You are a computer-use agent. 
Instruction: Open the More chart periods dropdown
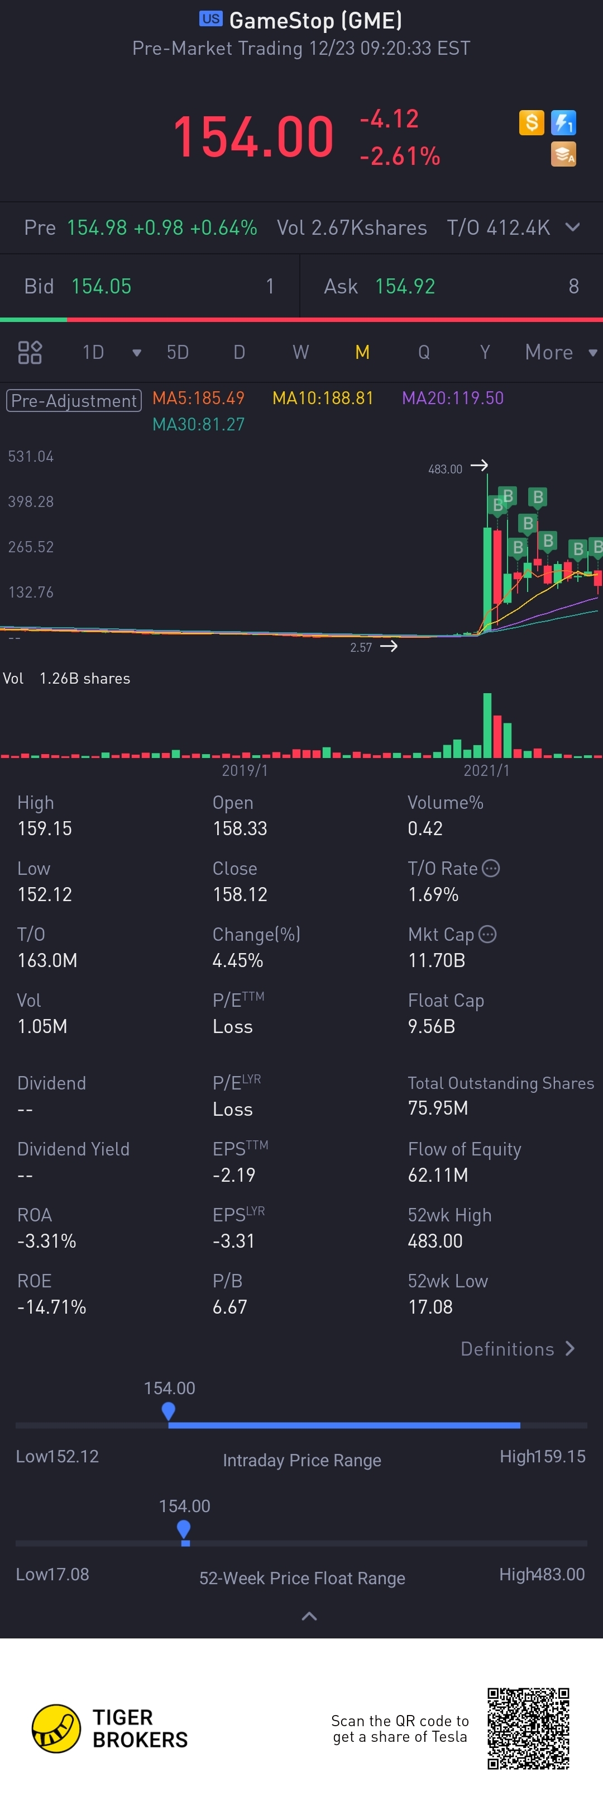click(561, 352)
